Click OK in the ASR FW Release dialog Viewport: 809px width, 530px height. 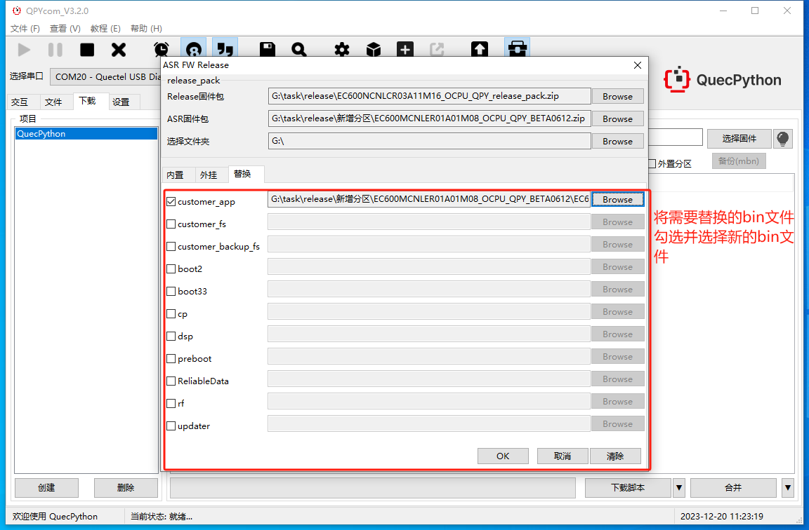503,456
